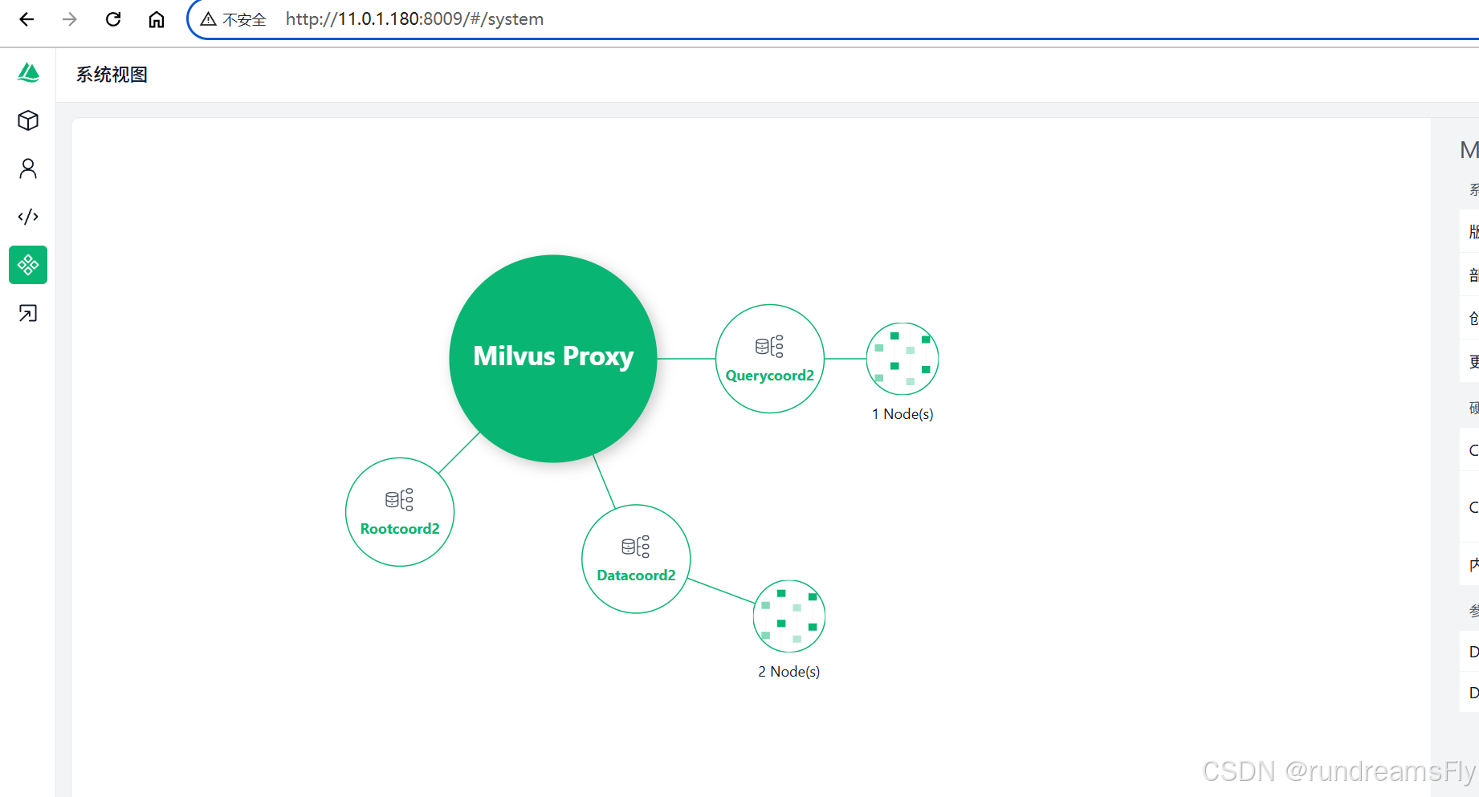The image size is (1479, 797).
Task: Open the code playground icon
Action: [28, 217]
